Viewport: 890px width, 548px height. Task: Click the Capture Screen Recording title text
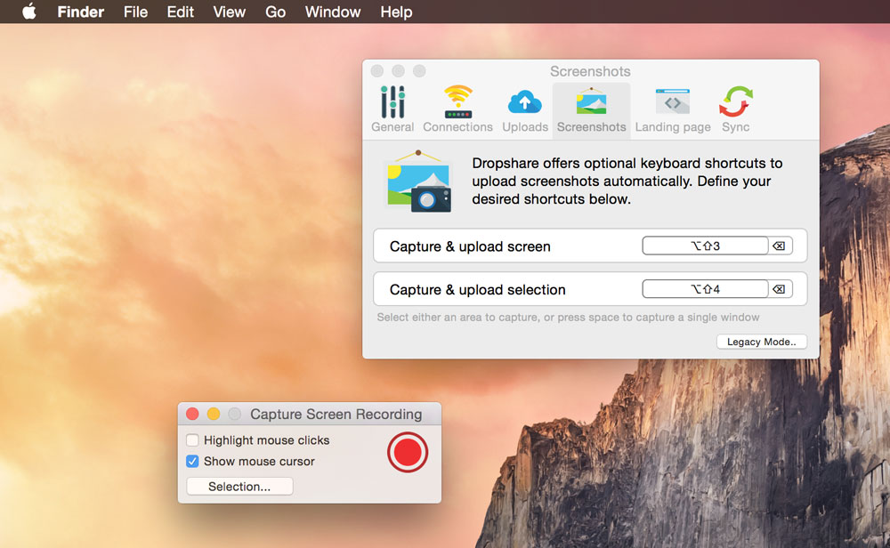tap(336, 415)
